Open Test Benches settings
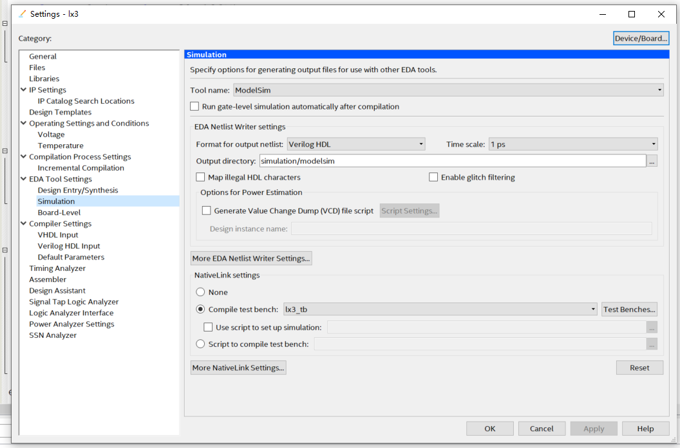680x448 pixels. tap(629, 309)
